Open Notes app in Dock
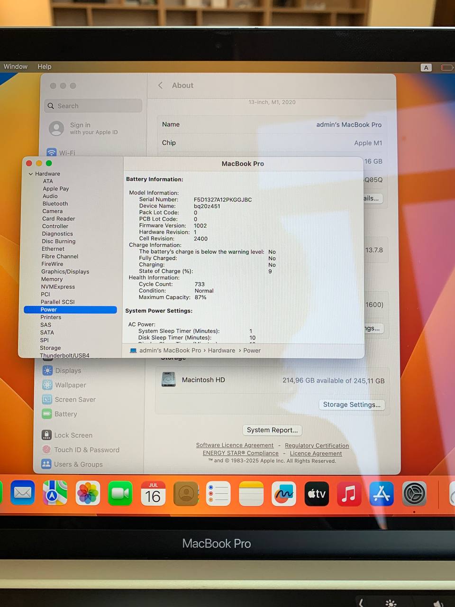 coord(251,493)
